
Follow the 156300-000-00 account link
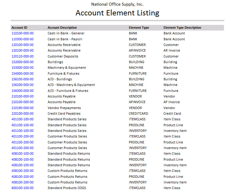coord(23,91)
